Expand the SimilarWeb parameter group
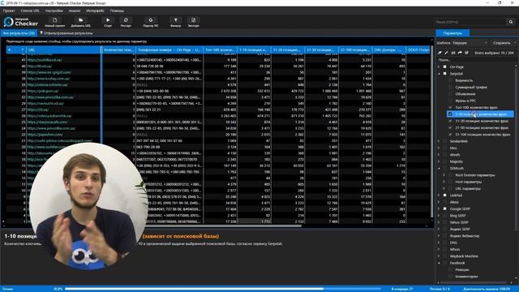The image size is (519, 292). (x=440, y=141)
